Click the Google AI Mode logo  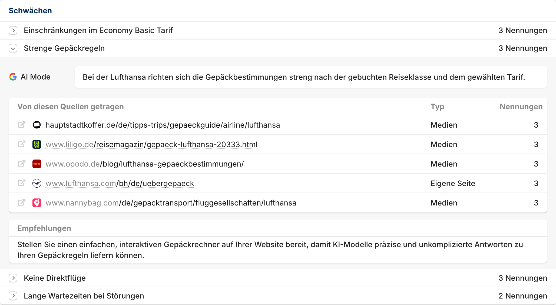click(13, 77)
